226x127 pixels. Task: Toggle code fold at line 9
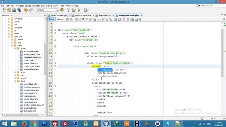click(x=55, y=40)
